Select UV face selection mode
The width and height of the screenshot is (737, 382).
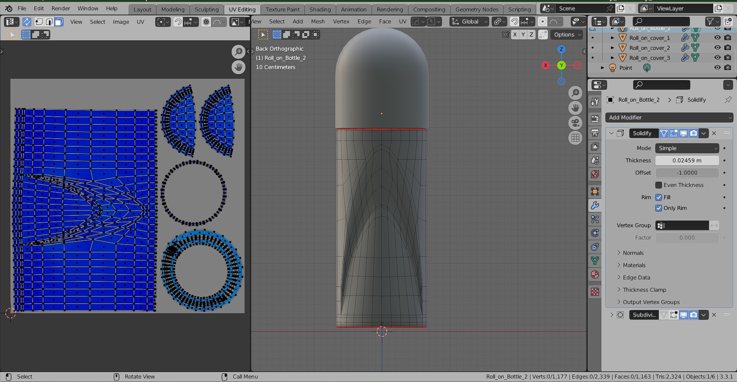point(58,22)
